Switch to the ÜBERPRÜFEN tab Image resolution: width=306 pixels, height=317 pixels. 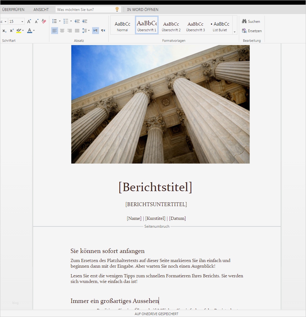pos(13,9)
